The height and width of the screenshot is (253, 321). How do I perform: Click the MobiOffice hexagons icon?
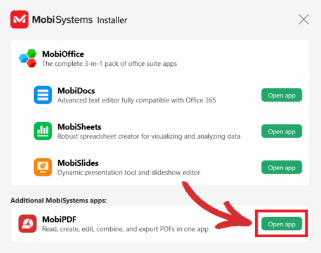(28, 58)
